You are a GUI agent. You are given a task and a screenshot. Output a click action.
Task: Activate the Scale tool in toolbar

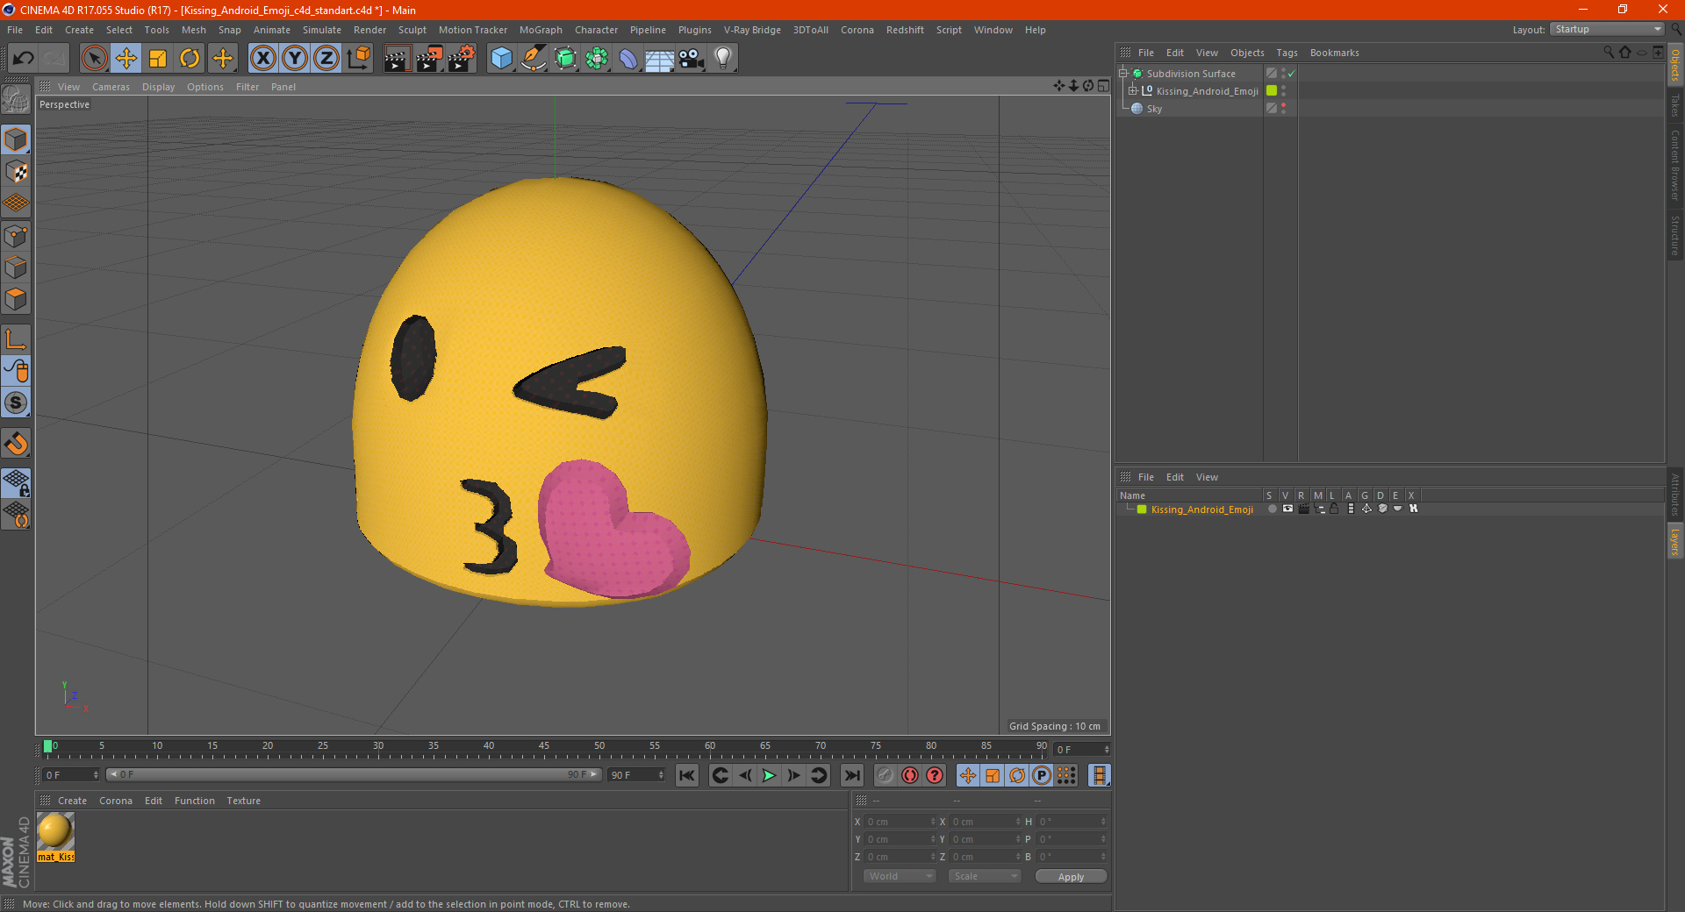pos(158,58)
